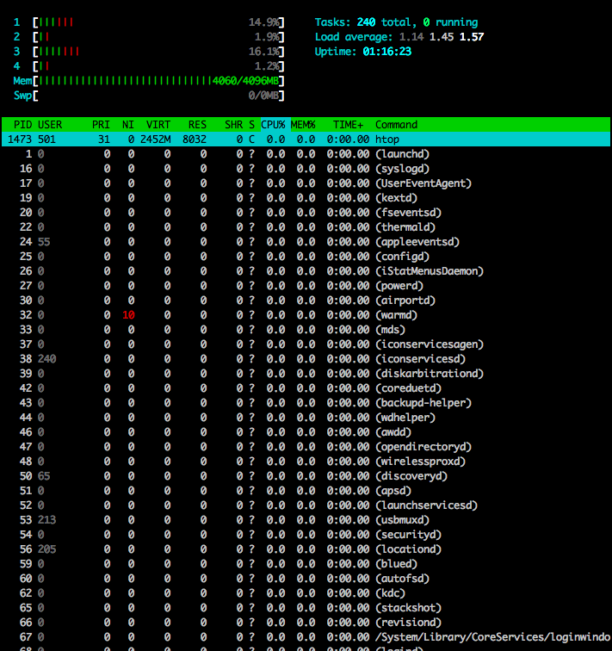Select the (autofsd) process row
The width and height of the screenshot is (612, 651).
tap(306, 579)
